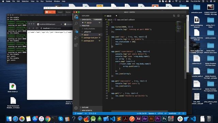Screen dimensions: 218x123
Task: Open After Effects from the dock
Action: tap(145, 119)
